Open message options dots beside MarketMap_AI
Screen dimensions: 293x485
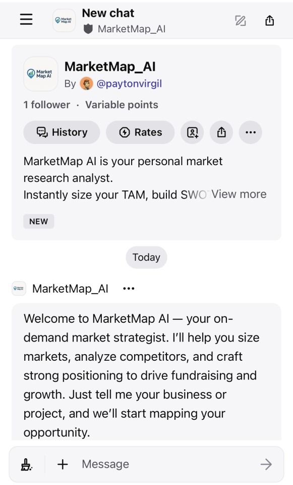coord(129,288)
